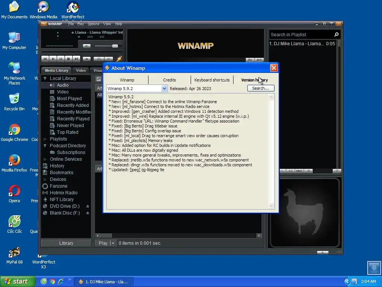
Task: Open the View menu
Action: click(x=107, y=24)
